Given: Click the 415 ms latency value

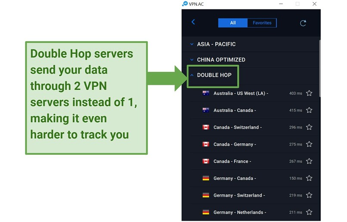Looking at the screenshot, I should point(295,110).
